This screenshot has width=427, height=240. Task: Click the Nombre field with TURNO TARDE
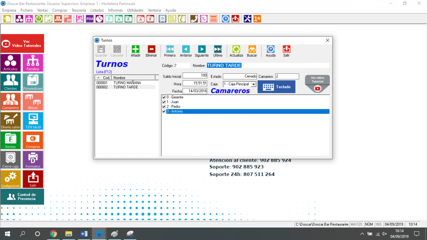pyautogui.click(x=268, y=65)
